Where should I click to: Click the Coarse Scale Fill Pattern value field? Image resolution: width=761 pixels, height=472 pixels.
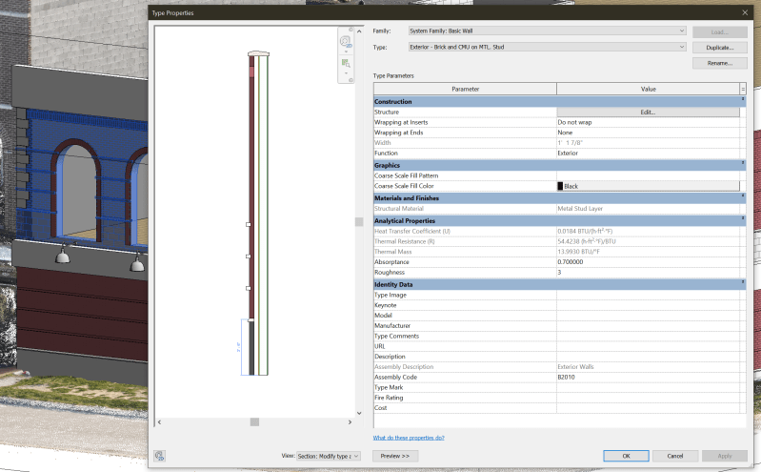click(x=648, y=176)
